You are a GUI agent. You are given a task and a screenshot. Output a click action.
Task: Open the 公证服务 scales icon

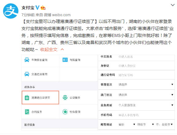[x=65, y=97]
